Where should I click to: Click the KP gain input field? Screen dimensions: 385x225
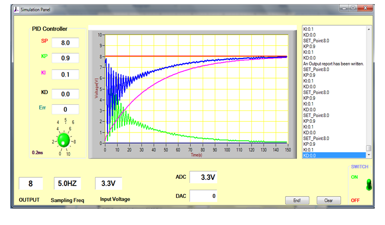tap(65, 58)
